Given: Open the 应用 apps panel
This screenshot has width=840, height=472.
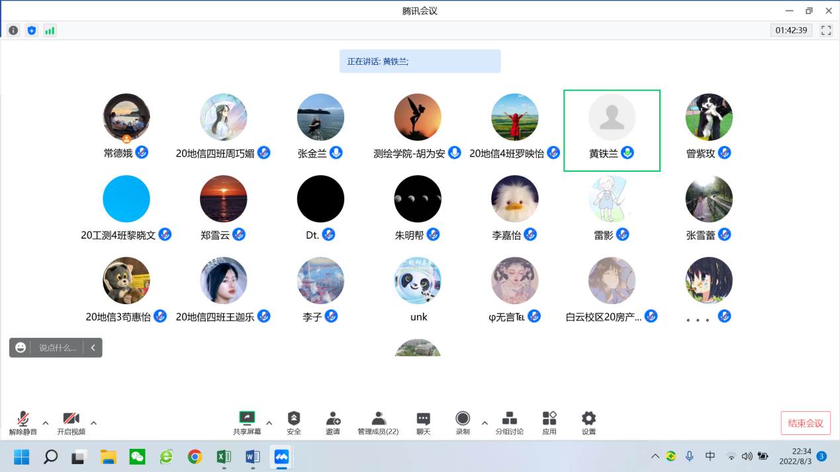Looking at the screenshot, I should [549, 422].
